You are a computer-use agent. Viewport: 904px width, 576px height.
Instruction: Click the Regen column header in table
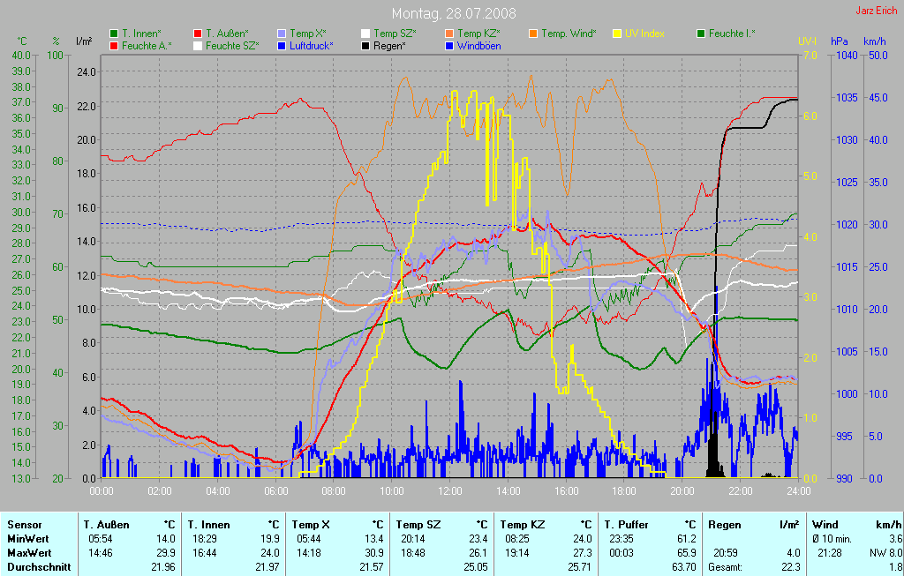[725, 526]
